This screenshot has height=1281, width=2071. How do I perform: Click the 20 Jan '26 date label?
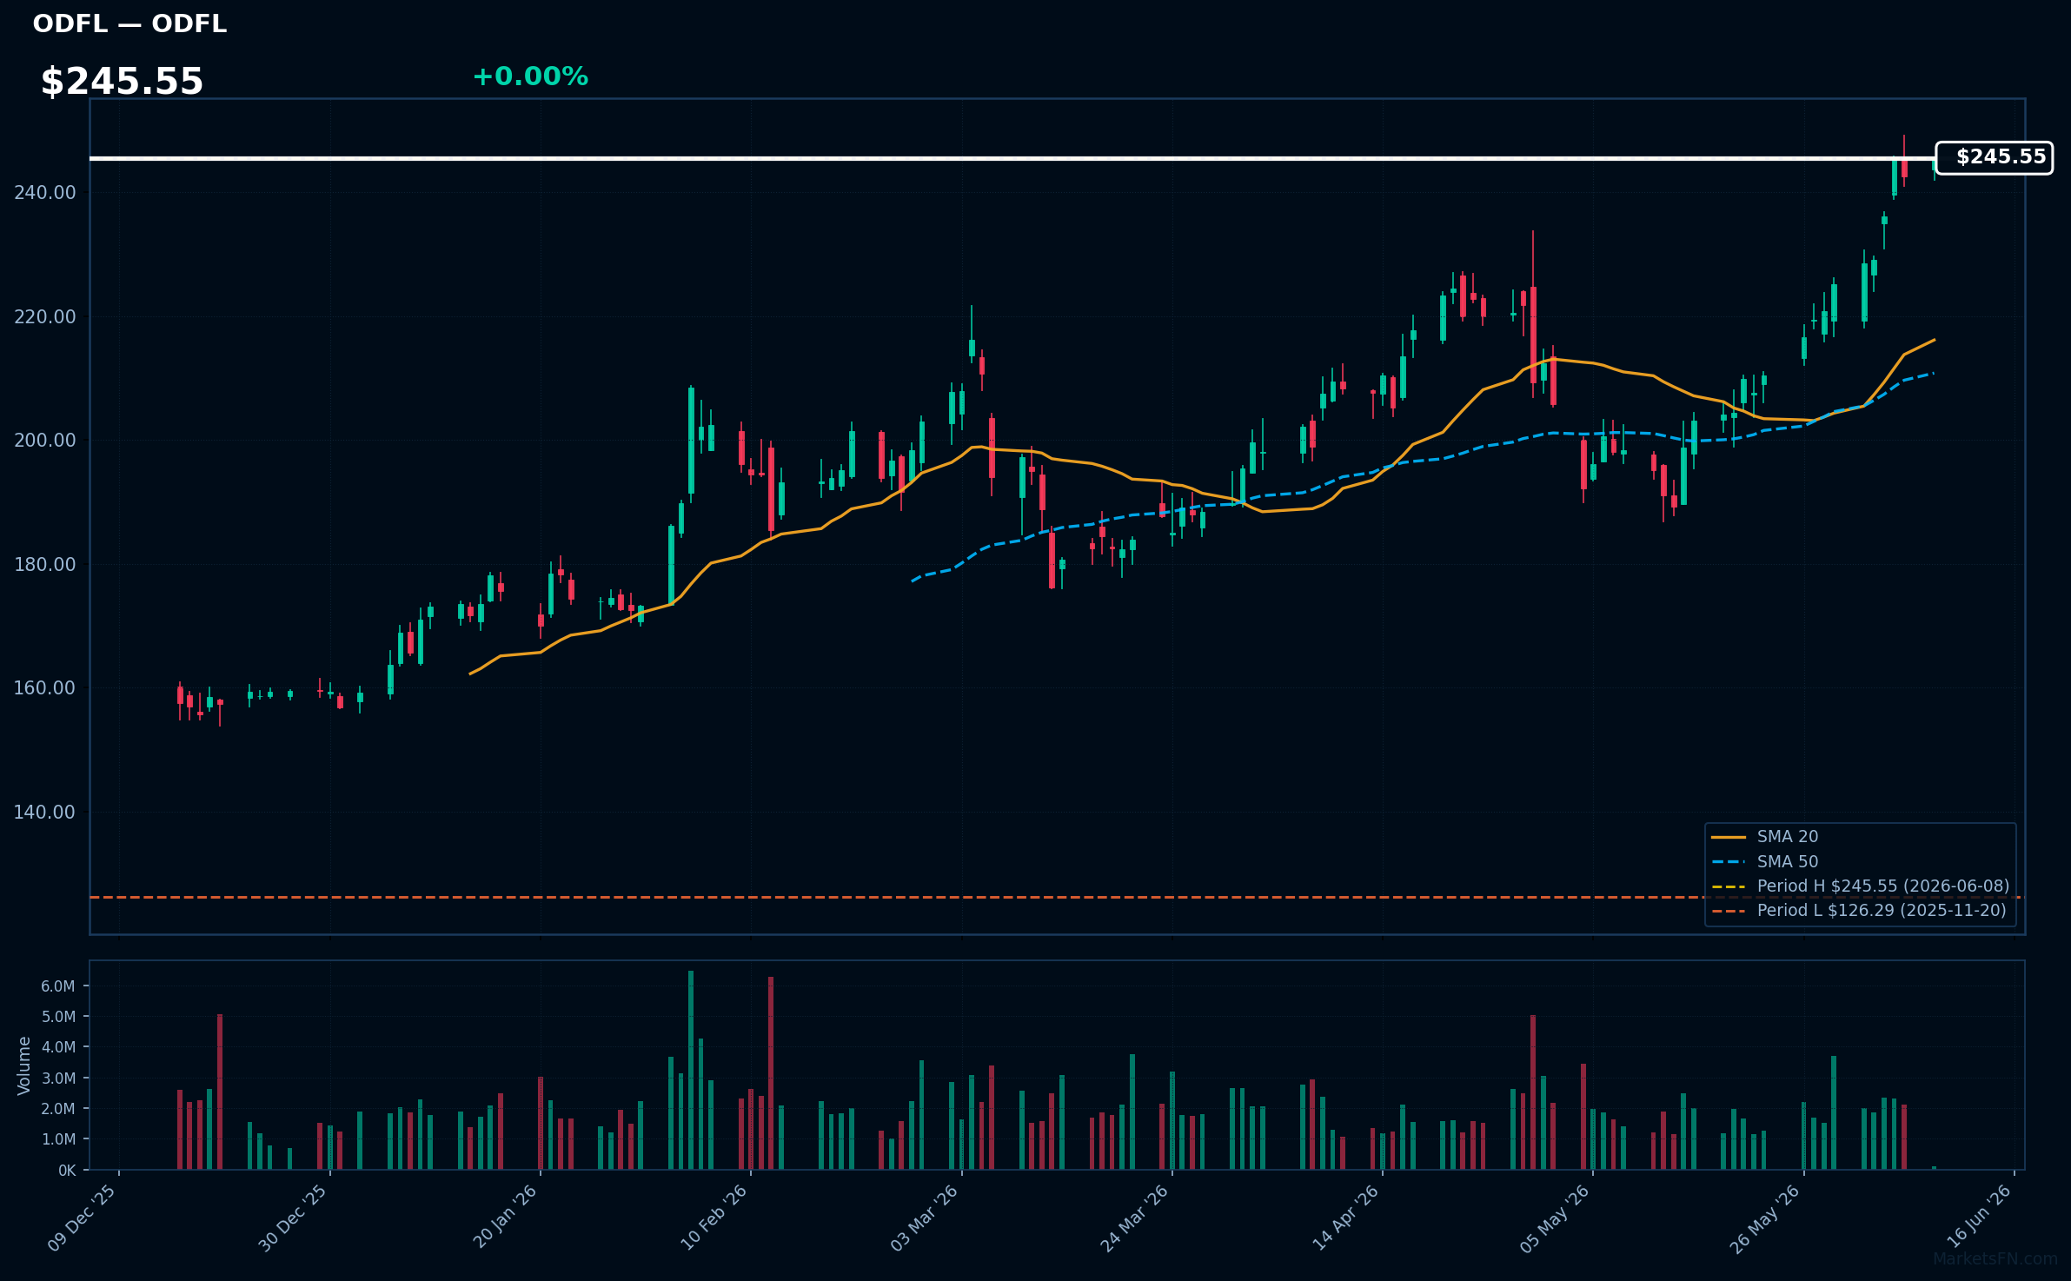[505, 1218]
